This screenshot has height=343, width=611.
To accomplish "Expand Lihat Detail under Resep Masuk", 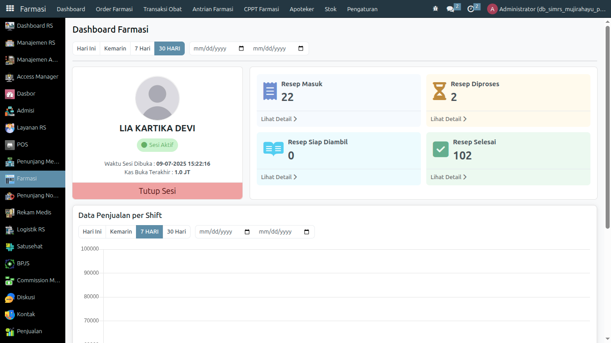I will 279,119.
